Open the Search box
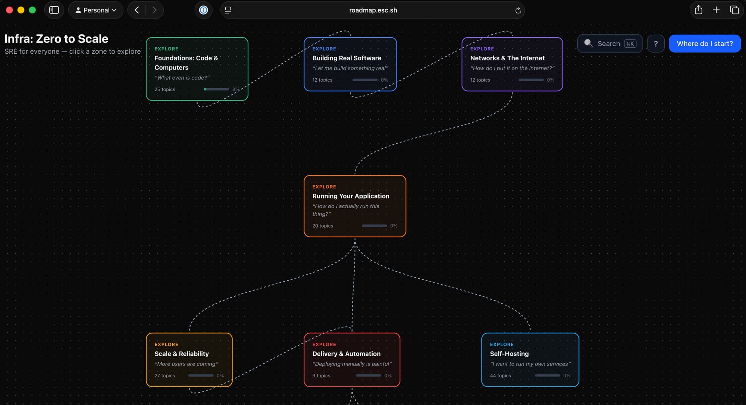The image size is (746, 405). click(x=609, y=44)
